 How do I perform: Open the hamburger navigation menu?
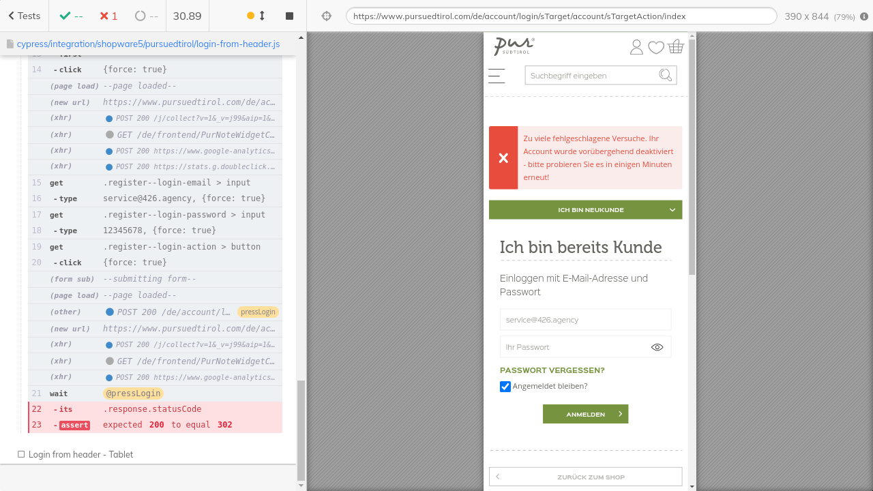[x=497, y=76]
